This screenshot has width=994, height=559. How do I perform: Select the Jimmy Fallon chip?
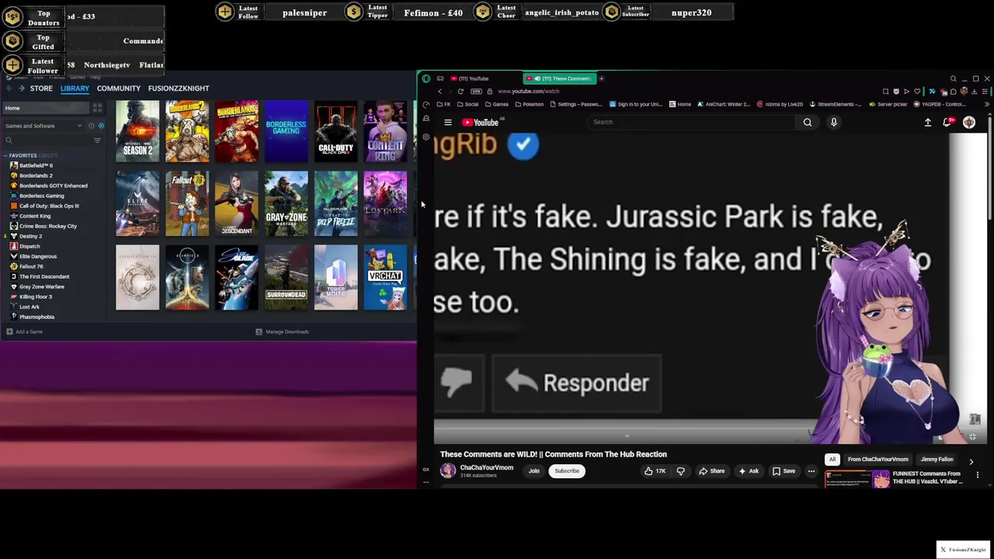(937, 460)
